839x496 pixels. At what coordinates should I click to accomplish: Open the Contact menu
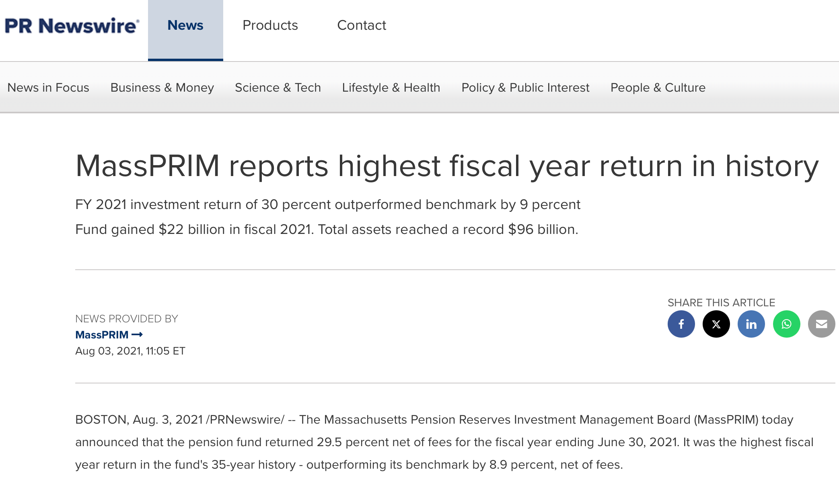click(x=361, y=26)
